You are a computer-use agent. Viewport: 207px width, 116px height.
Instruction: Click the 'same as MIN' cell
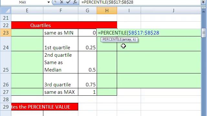pos(60,33)
